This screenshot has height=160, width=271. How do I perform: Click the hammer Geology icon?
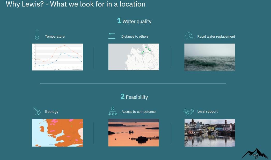tap(38, 111)
